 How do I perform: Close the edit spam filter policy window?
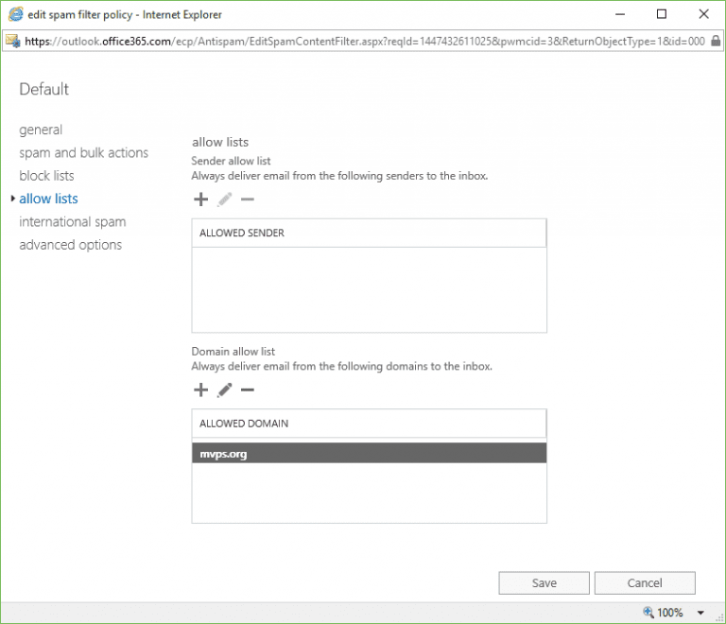pyautogui.click(x=703, y=14)
